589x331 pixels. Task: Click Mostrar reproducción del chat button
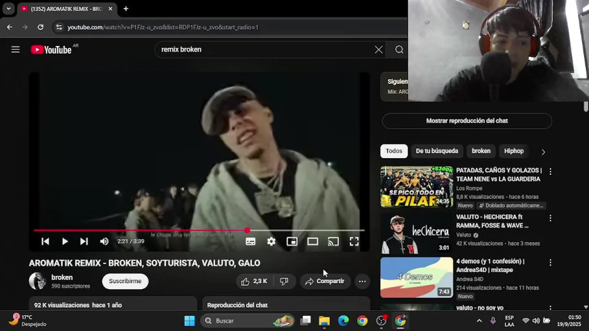467,121
